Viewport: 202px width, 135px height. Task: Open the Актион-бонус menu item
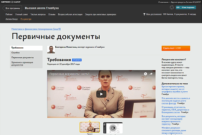[11, 19]
